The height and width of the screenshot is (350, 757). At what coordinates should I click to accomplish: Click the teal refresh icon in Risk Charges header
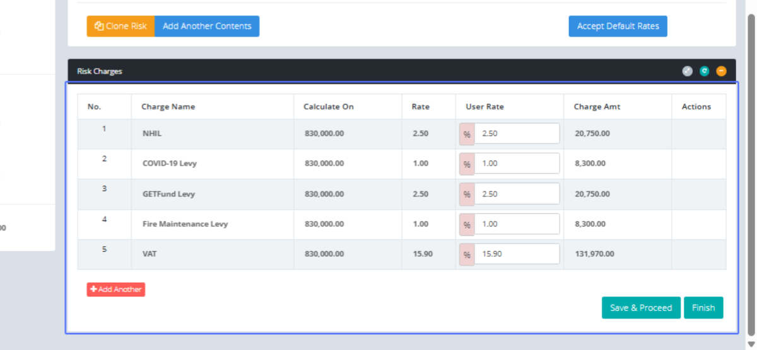click(705, 71)
